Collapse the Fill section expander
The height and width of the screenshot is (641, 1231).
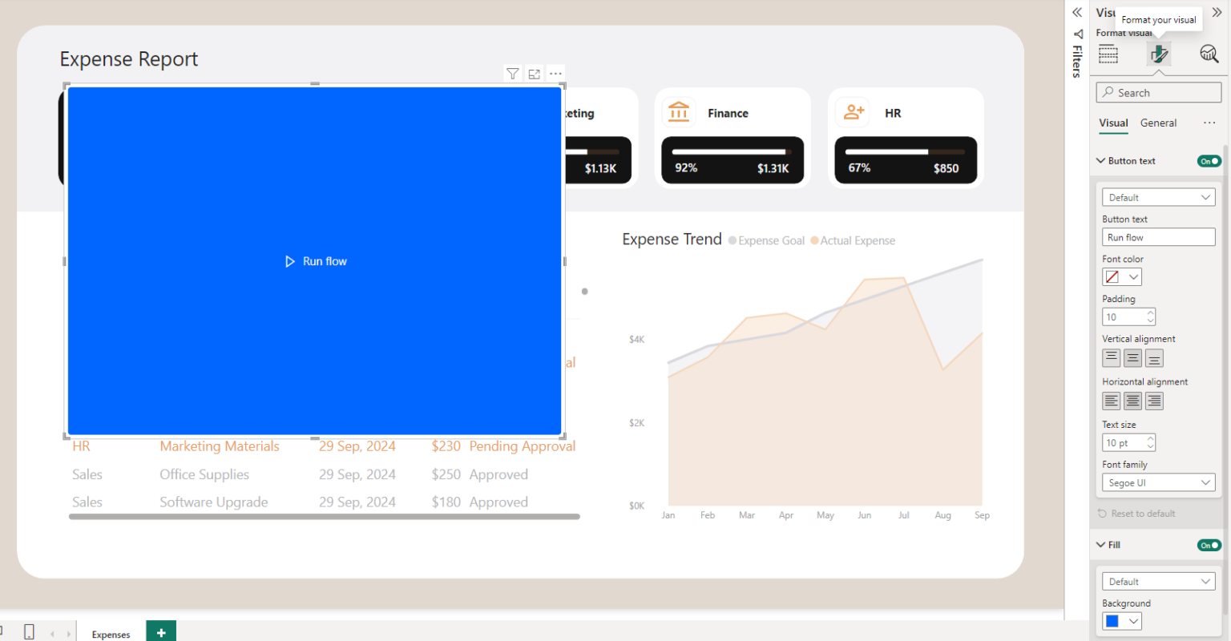pos(1100,544)
